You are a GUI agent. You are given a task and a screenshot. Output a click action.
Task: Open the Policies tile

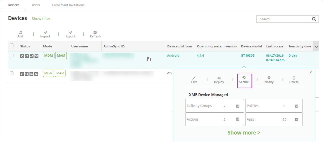tap(274, 106)
